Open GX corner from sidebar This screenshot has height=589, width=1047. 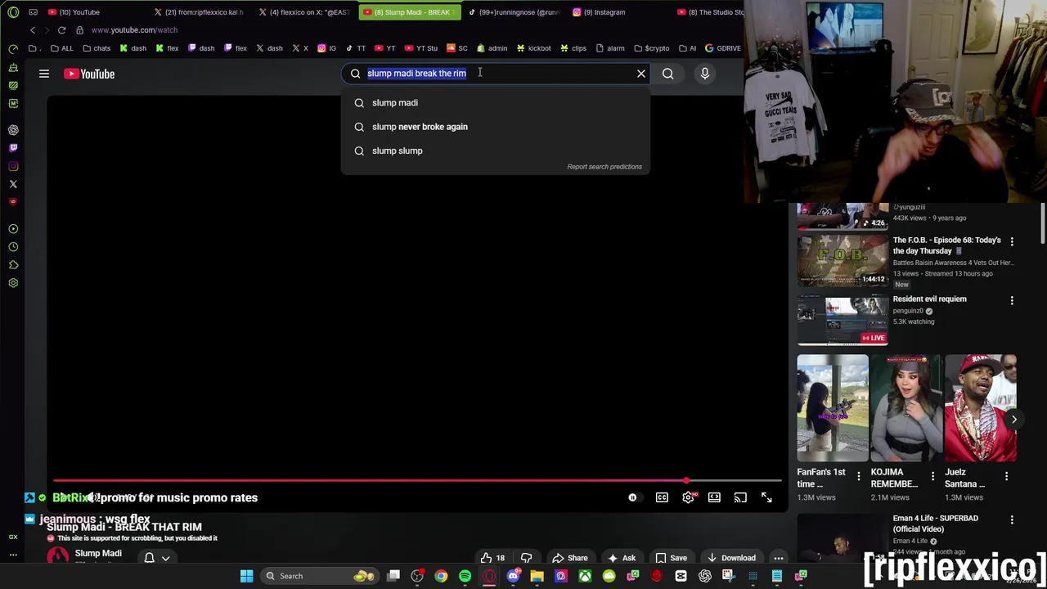point(13,537)
